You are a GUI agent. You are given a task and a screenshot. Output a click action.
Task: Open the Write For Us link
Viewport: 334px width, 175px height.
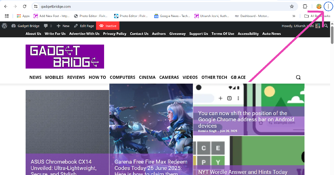coord(55,33)
